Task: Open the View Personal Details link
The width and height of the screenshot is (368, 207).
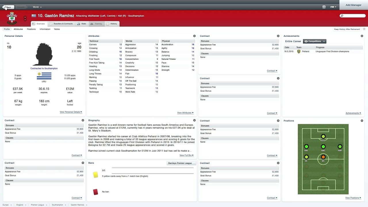Action: 71,112
